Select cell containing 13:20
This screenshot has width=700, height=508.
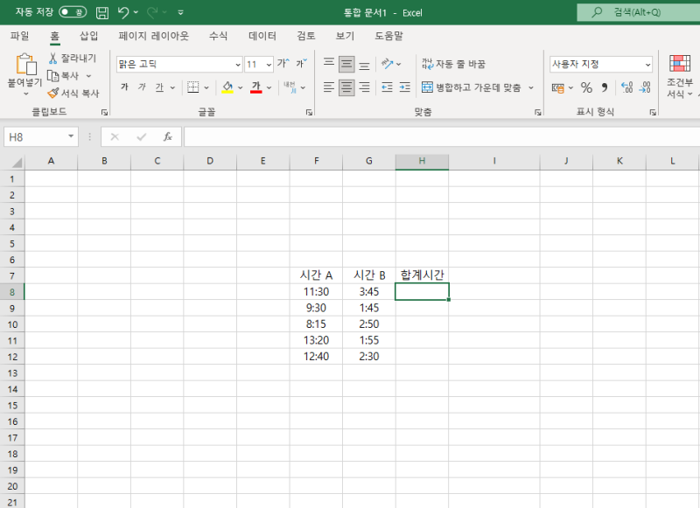316,340
